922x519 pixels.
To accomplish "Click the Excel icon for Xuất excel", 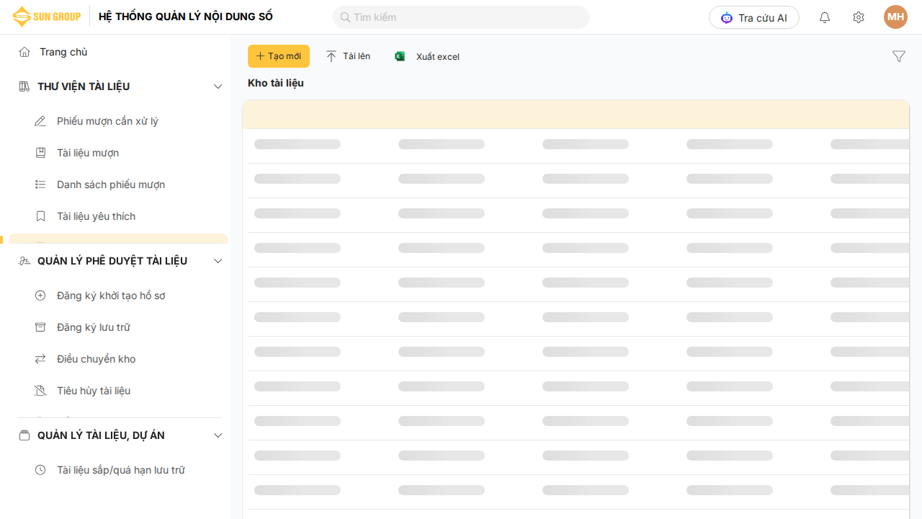I will click(400, 56).
